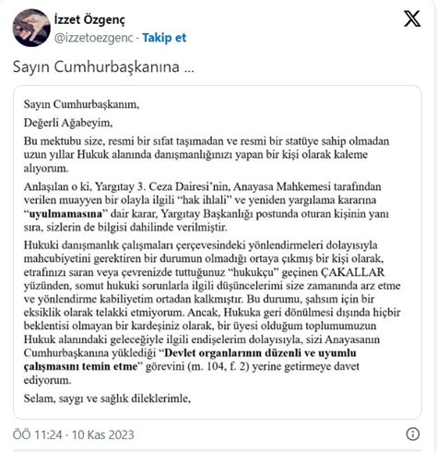
Task: Open the @izzetoezgenc handle link
Action: click(x=94, y=38)
